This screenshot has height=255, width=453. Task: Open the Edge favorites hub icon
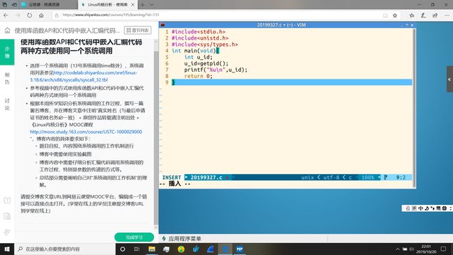(x=412, y=15)
